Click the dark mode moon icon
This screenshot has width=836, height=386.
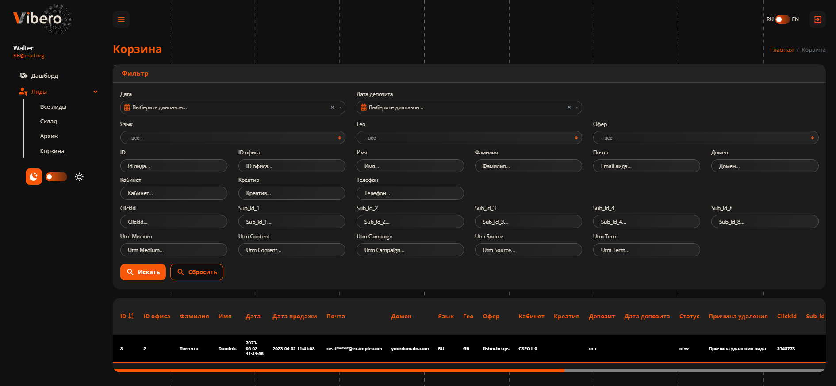tap(34, 177)
